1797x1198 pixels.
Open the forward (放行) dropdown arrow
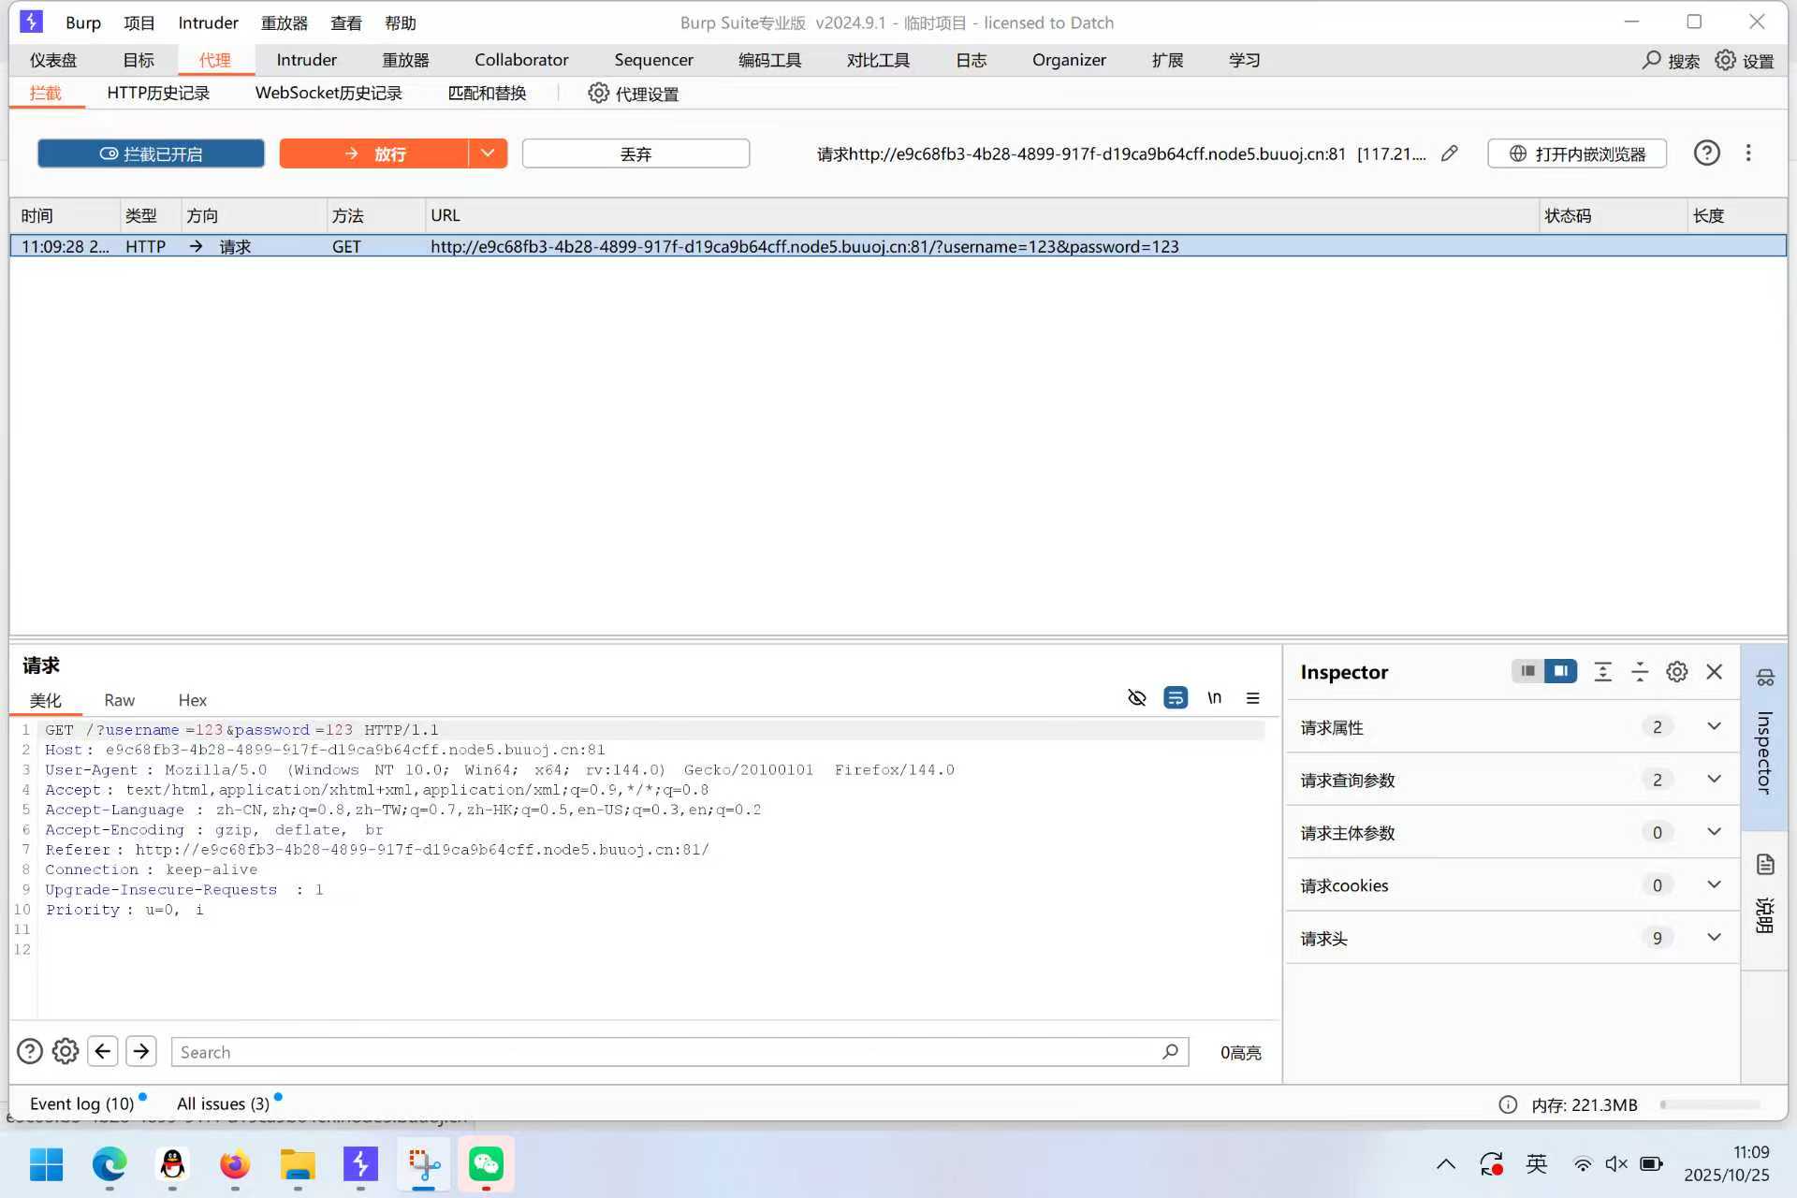pos(488,153)
